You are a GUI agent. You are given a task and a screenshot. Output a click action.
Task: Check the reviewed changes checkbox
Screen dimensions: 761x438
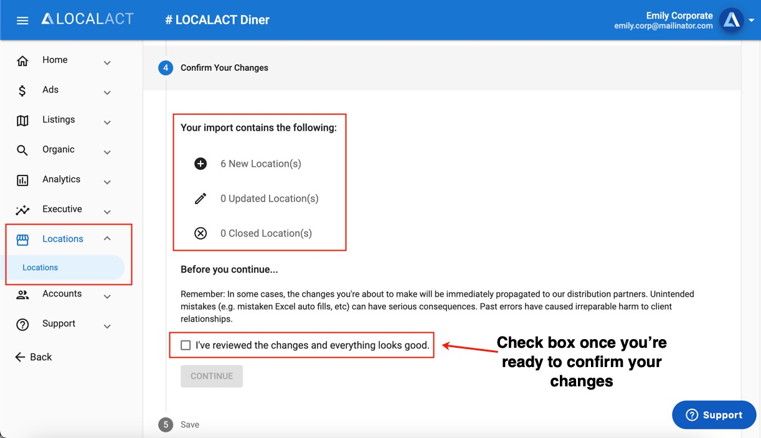[186, 345]
